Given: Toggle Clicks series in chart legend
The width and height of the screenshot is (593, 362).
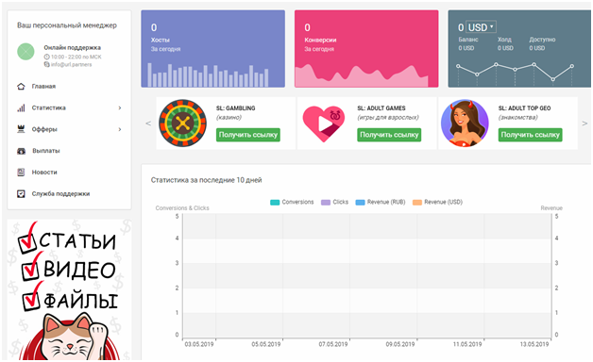Looking at the screenshot, I should coord(334,202).
